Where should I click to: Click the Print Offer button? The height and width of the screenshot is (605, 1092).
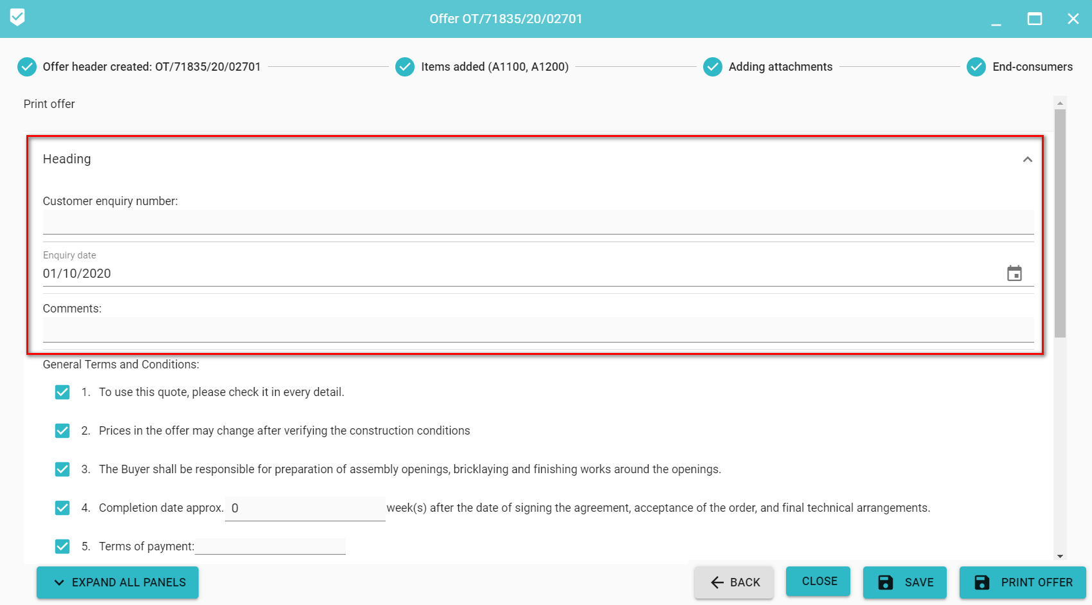coord(1023,582)
